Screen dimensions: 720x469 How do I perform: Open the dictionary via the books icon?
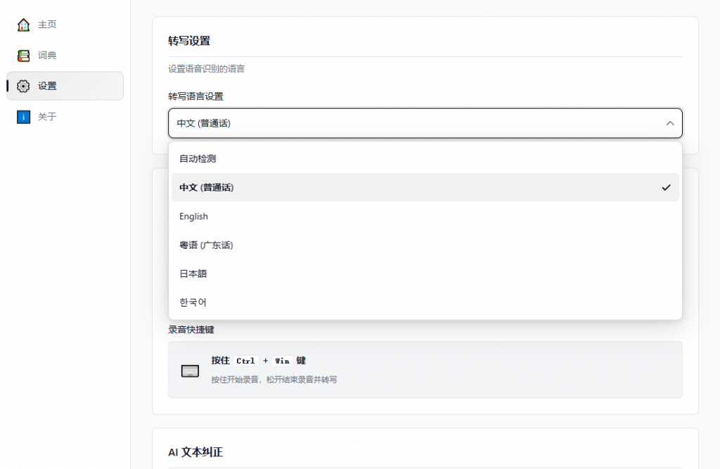pos(24,56)
